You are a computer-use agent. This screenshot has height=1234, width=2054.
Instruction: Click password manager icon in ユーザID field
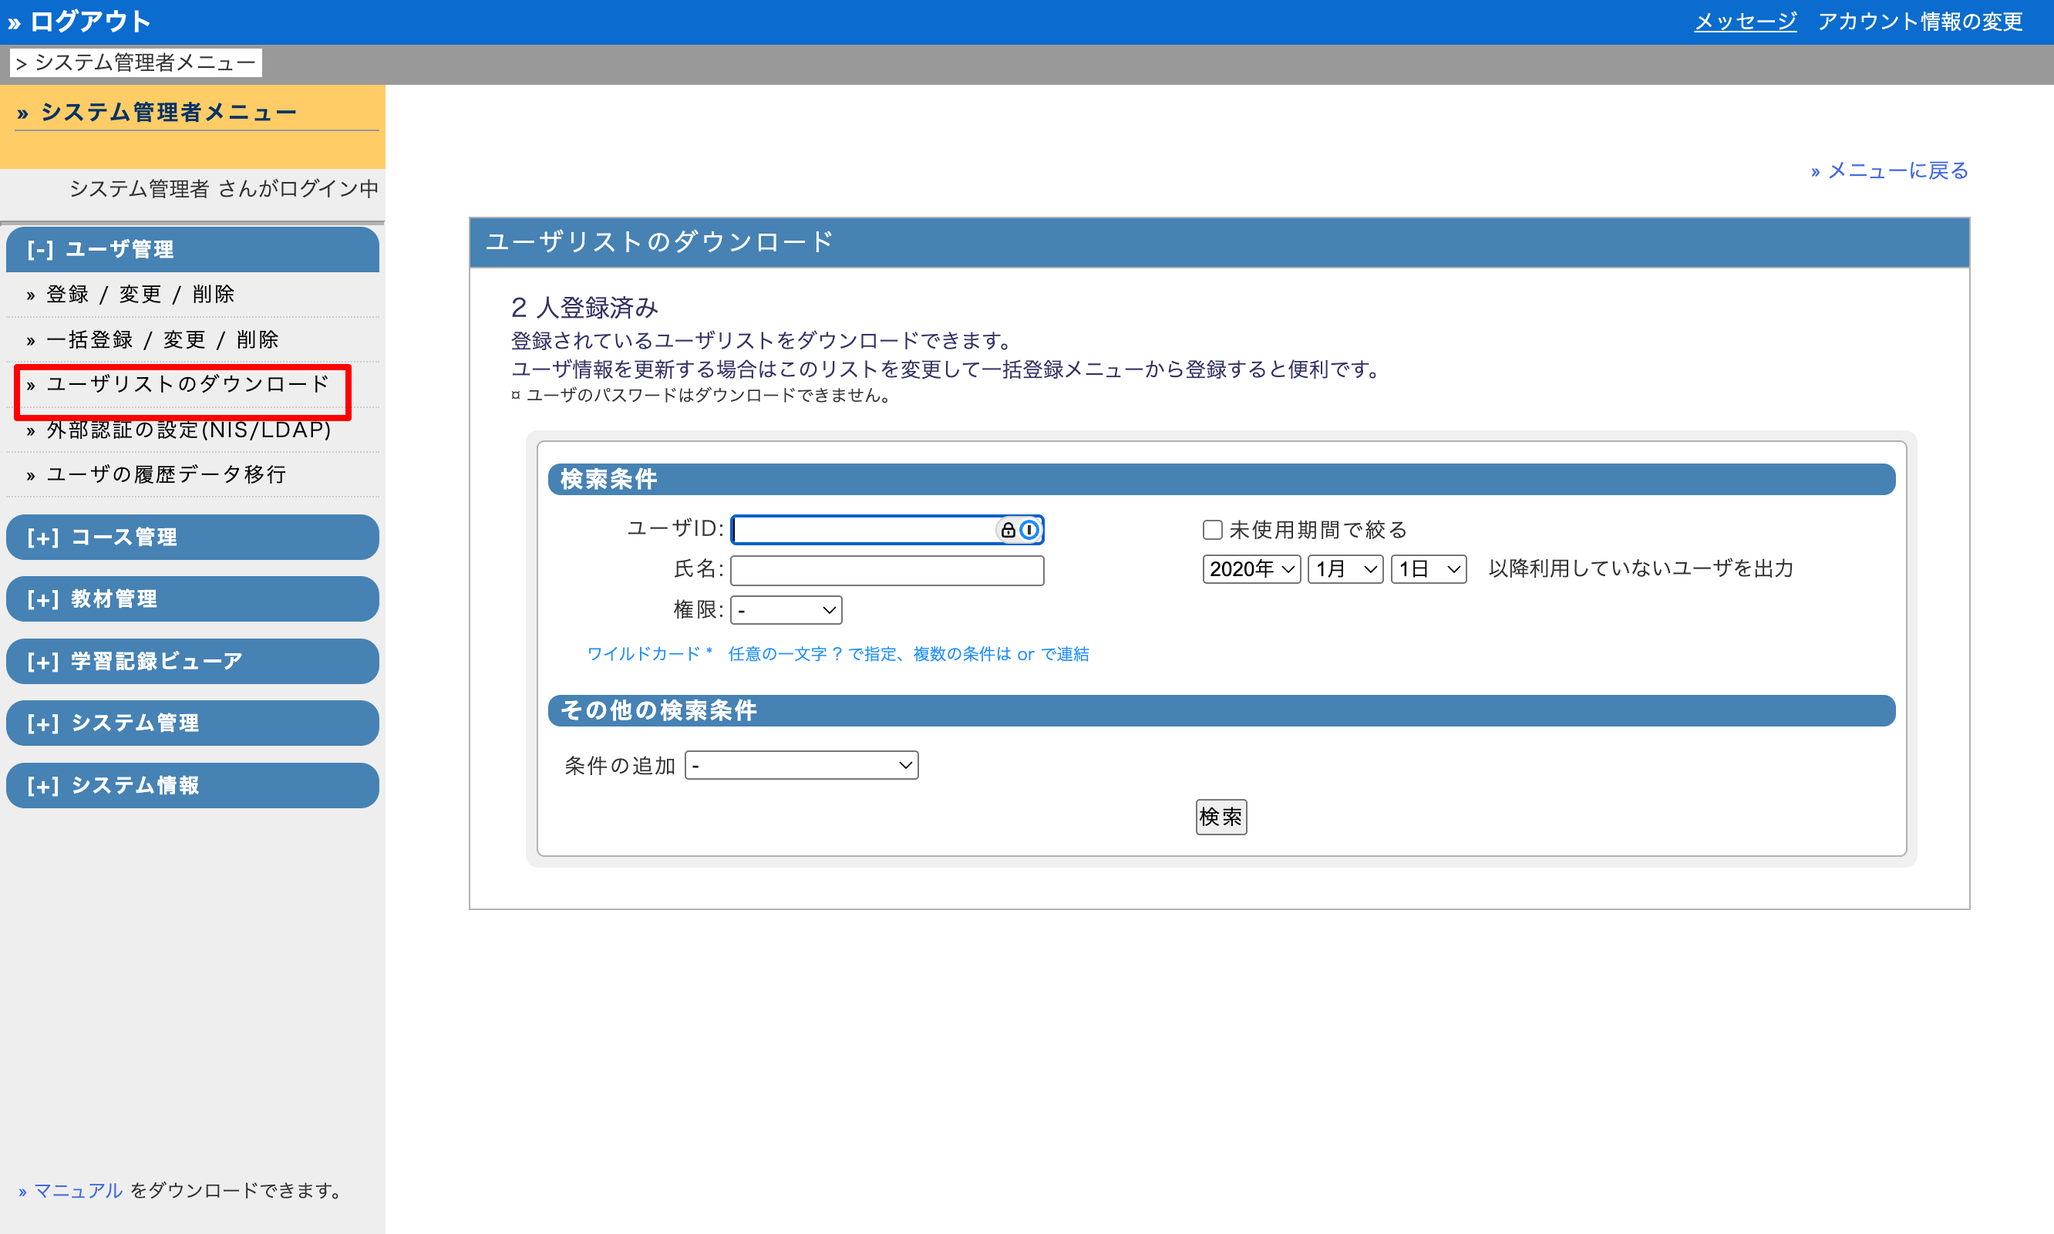[x=1029, y=530]
